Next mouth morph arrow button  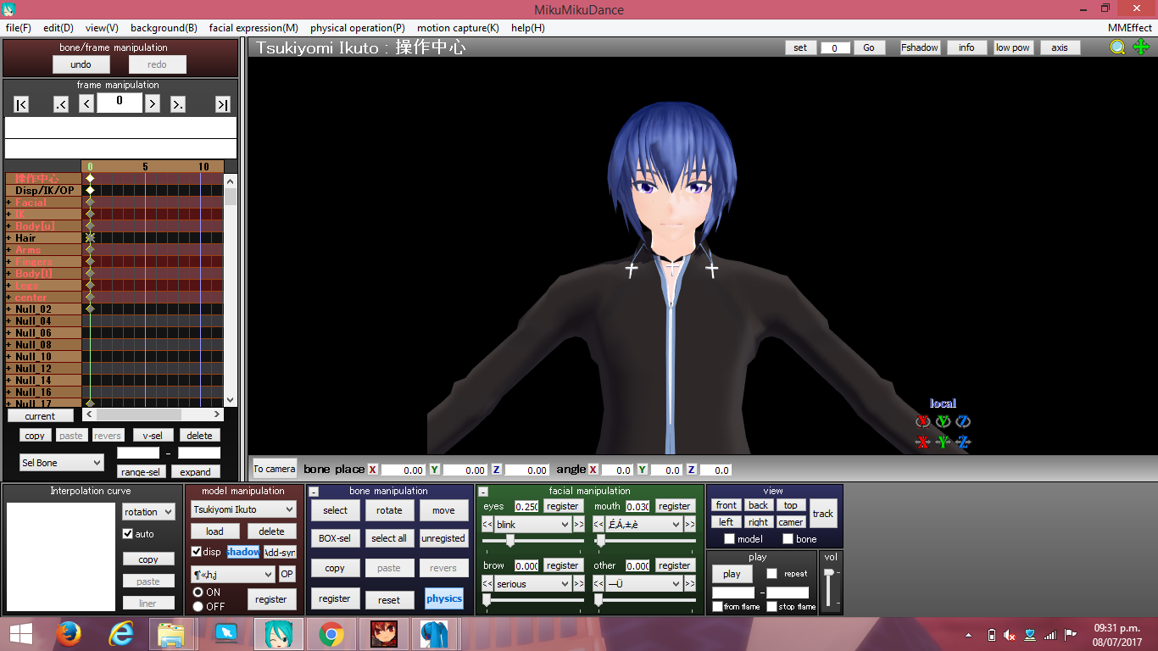tap(690, 525)
